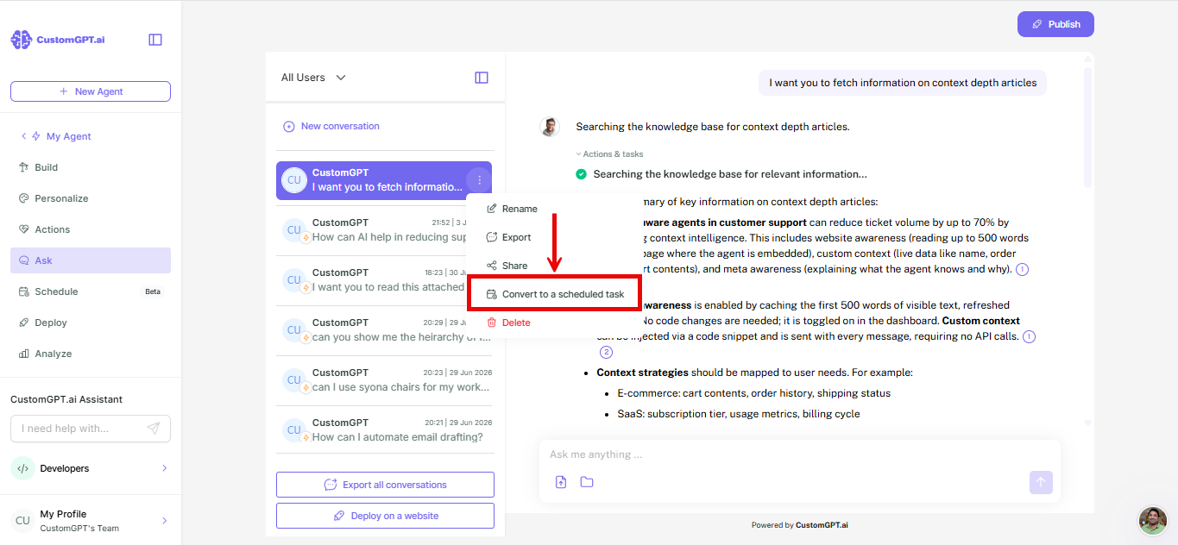The width and height of the screenshot is (1178, 545).
Task: Open the Schedule section
Action: 91,291
